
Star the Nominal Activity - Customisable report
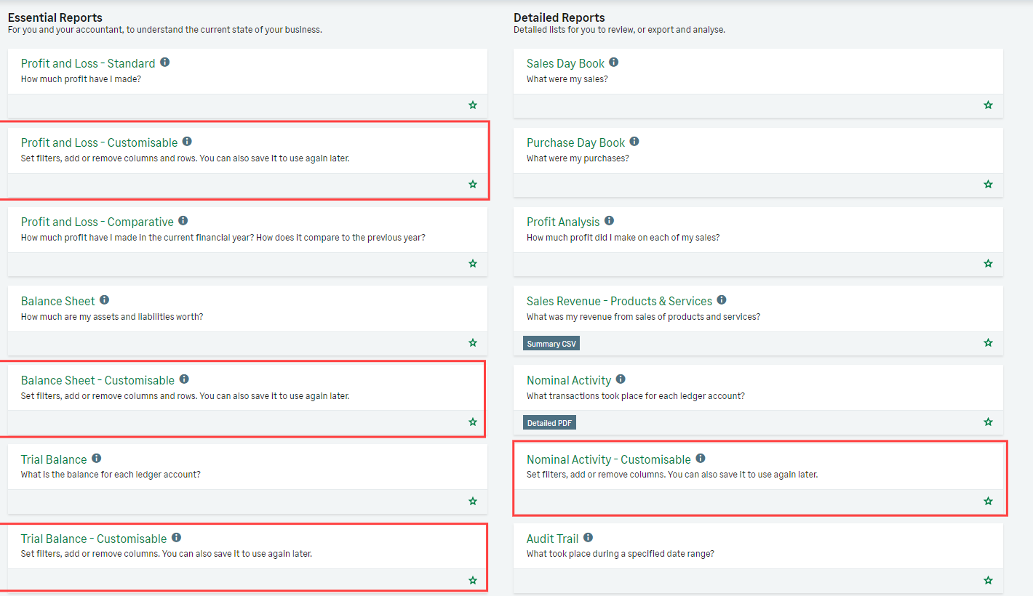(x=988, y=502)
